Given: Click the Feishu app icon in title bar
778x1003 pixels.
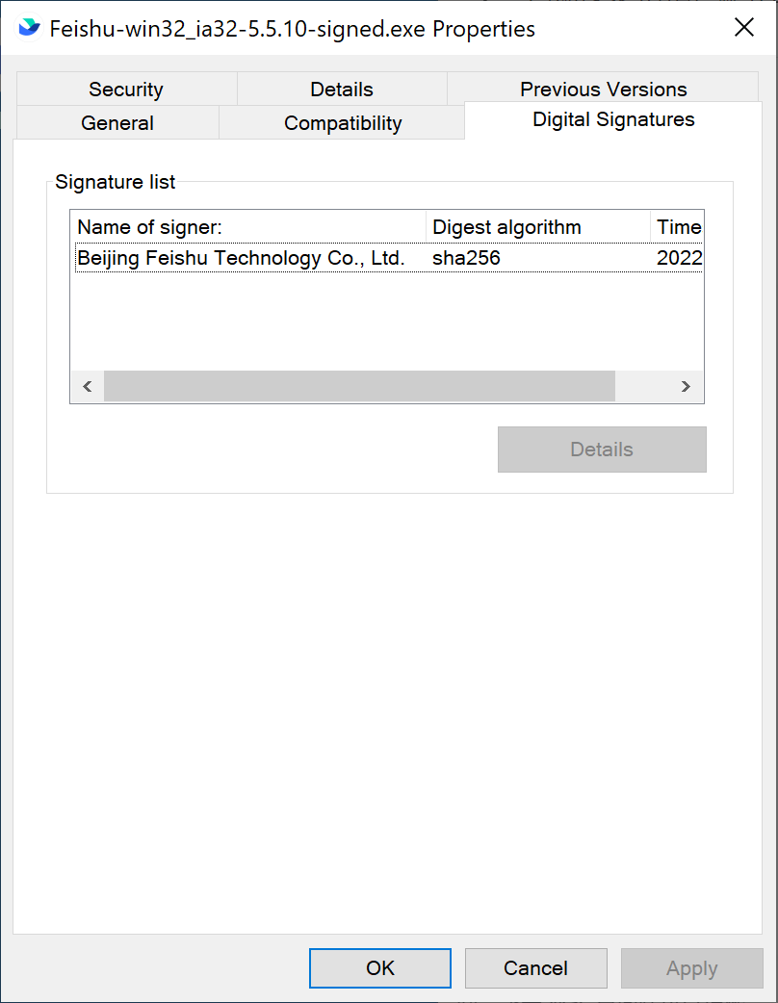Looking at the screenshot, I should 30,28.
